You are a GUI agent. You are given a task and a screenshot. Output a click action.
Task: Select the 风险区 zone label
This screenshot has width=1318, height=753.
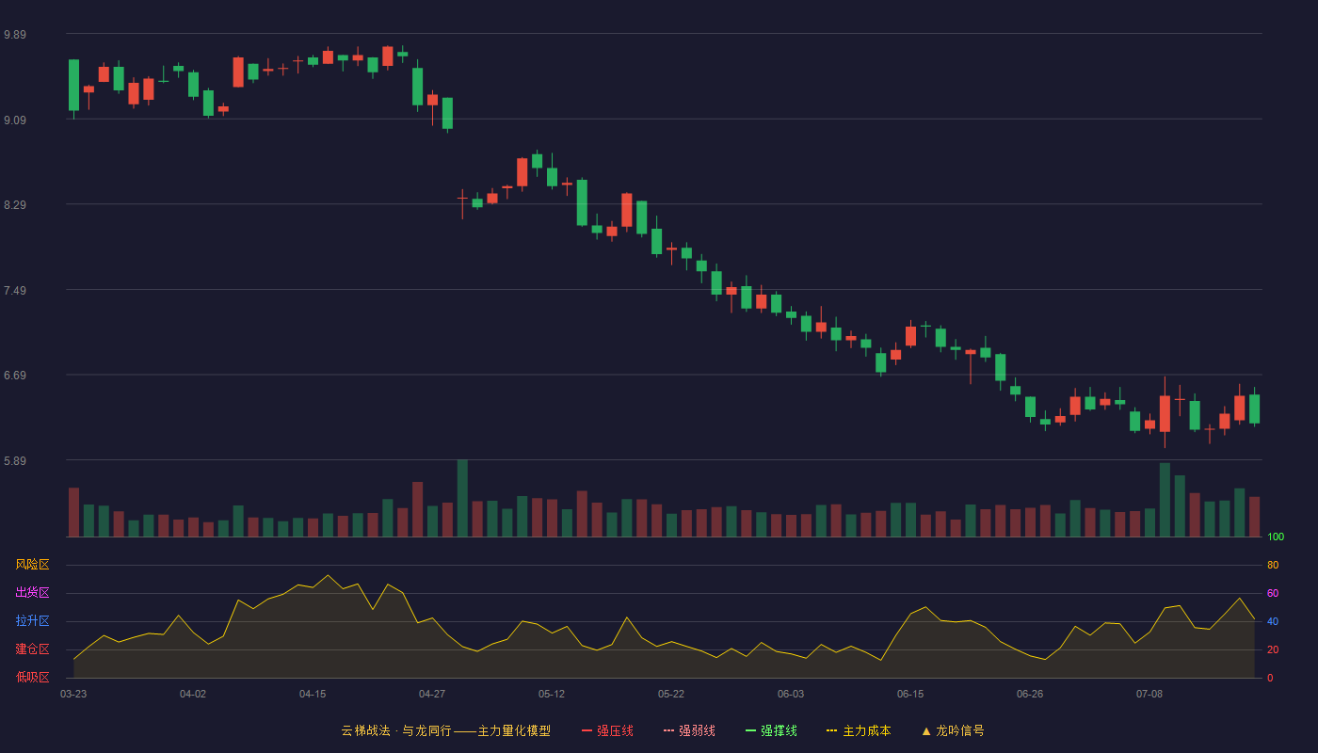pyautogui.click(x=32, y=565)
